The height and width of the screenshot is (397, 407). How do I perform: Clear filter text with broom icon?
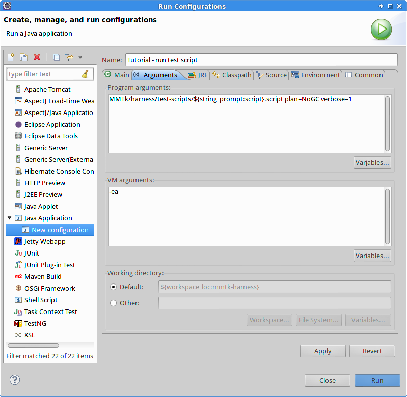pos(85,74)
